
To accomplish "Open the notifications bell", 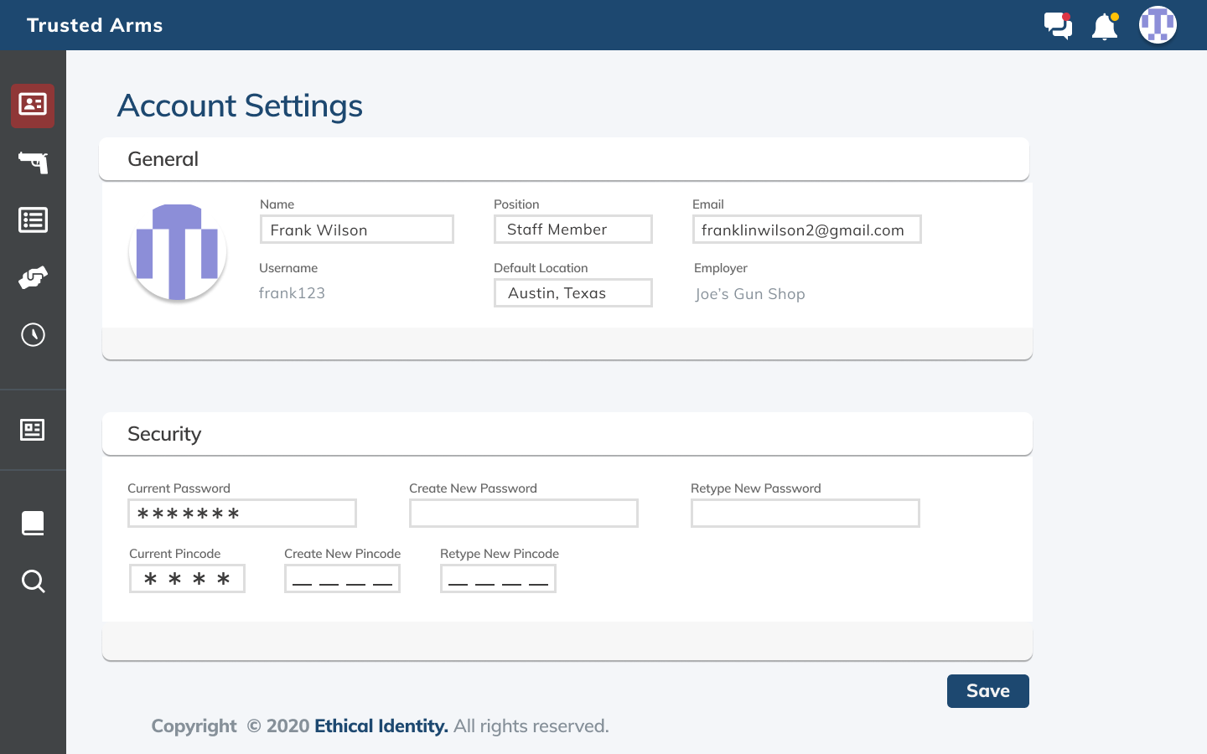I will 1105,26.
